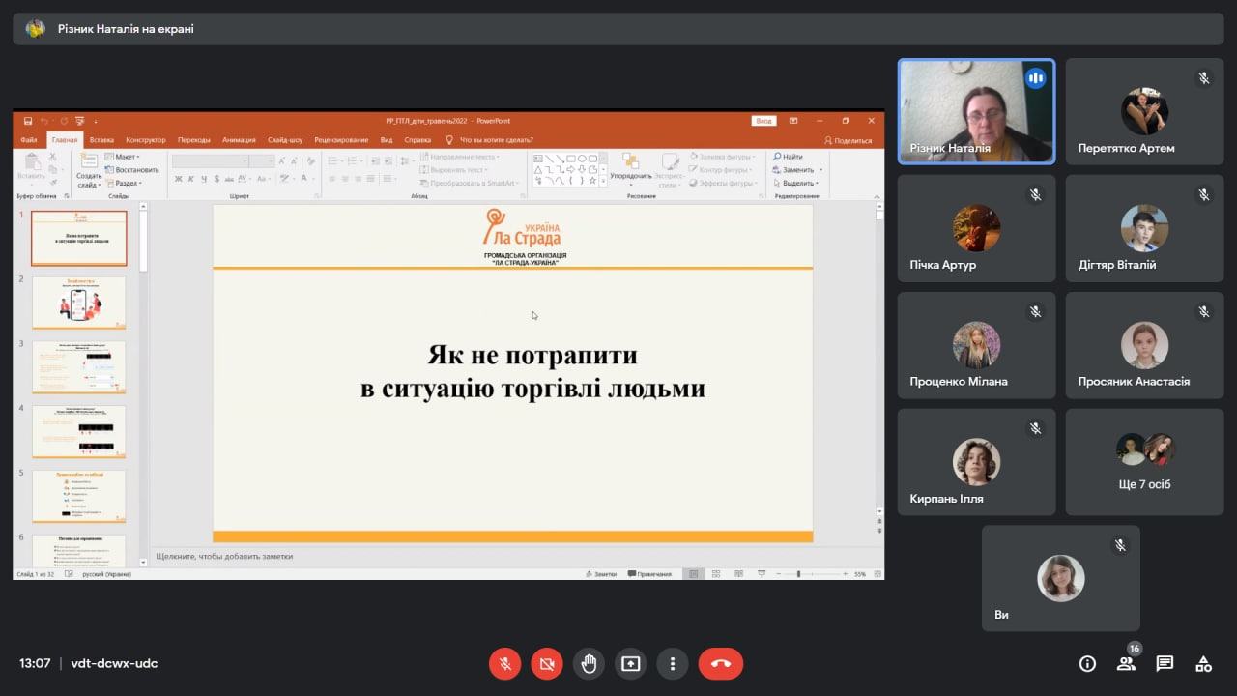Image resolution: width=1237 pixels, height=696 pixels.
Task: Expand the Раздел section dropdown
Action: (126, 183)
